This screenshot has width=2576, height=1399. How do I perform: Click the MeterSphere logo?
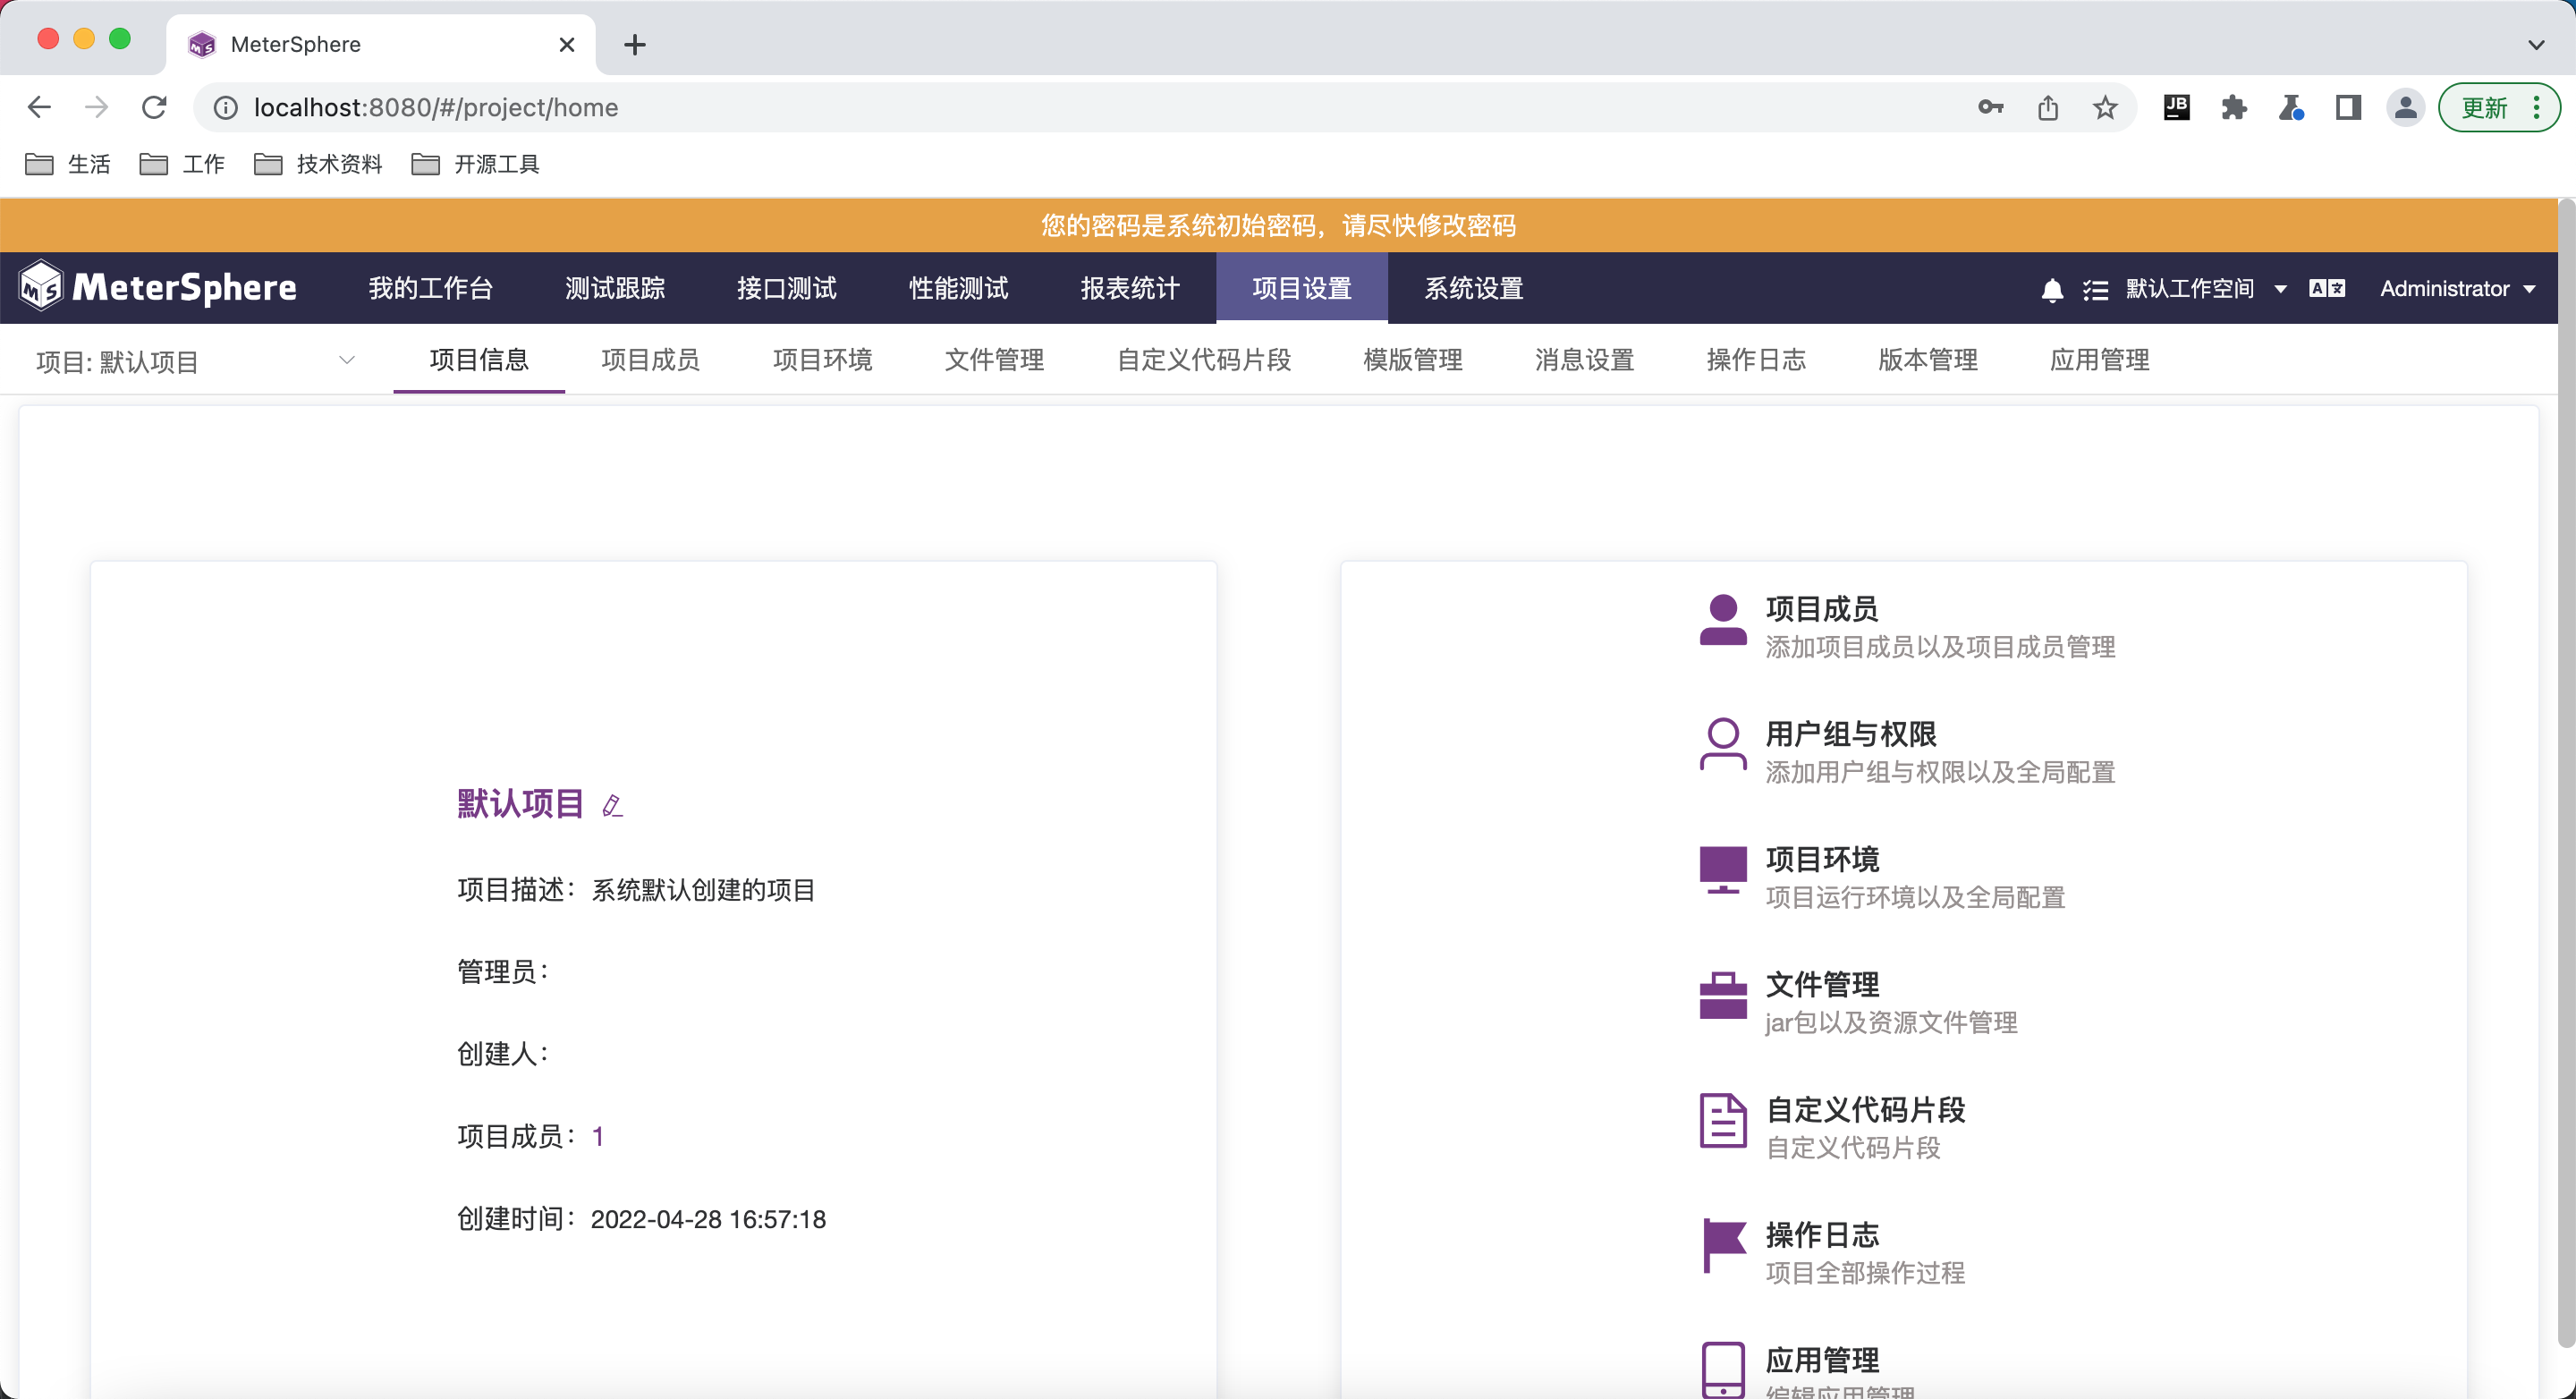coord(158,288)
